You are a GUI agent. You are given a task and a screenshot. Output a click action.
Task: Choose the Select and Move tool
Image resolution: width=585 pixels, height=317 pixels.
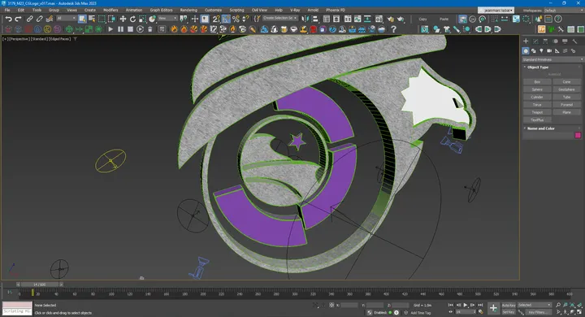tap(123, 19)
